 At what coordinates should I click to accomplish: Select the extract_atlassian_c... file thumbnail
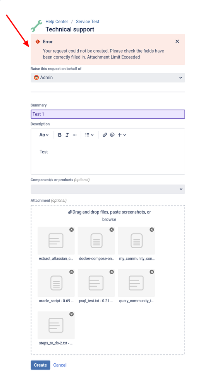(x=56, y=241)
